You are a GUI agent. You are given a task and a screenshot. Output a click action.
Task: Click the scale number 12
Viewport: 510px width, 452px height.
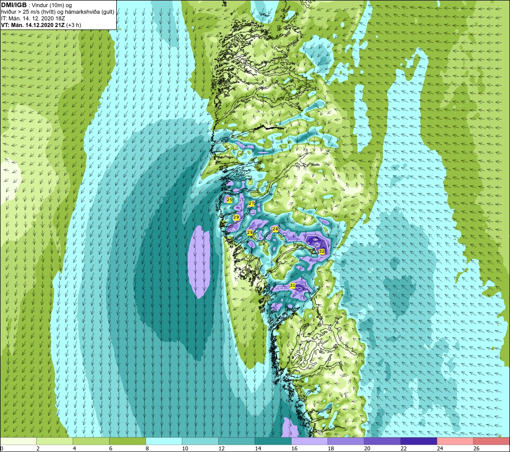click(221, 448)
